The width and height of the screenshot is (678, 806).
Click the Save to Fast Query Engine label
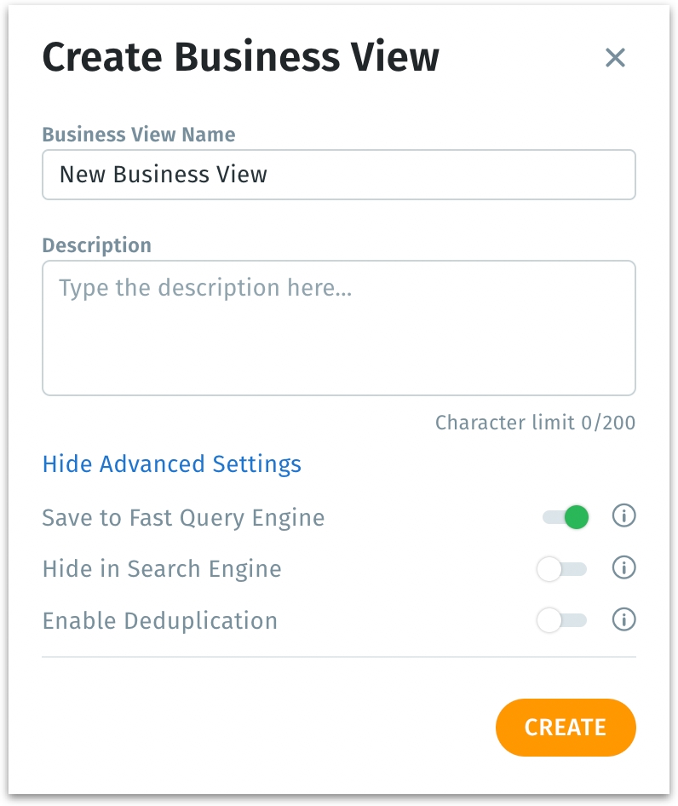click(x=183, y=517)
